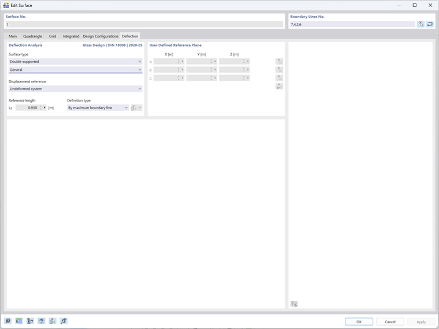This screenshot has height=329, width=439.
Task: Switch to the Design Configurations tab
Action: click(x=101, y=36)
